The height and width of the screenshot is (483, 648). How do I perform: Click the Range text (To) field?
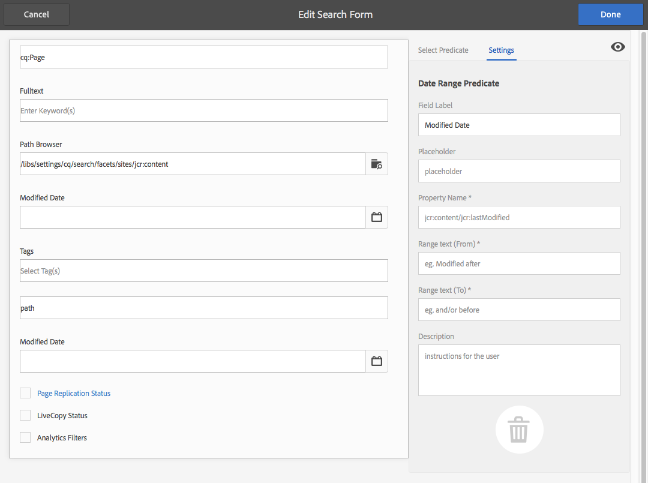click(518, 310)
